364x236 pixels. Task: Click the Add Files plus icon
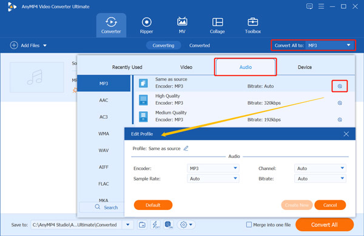[14, 45]
